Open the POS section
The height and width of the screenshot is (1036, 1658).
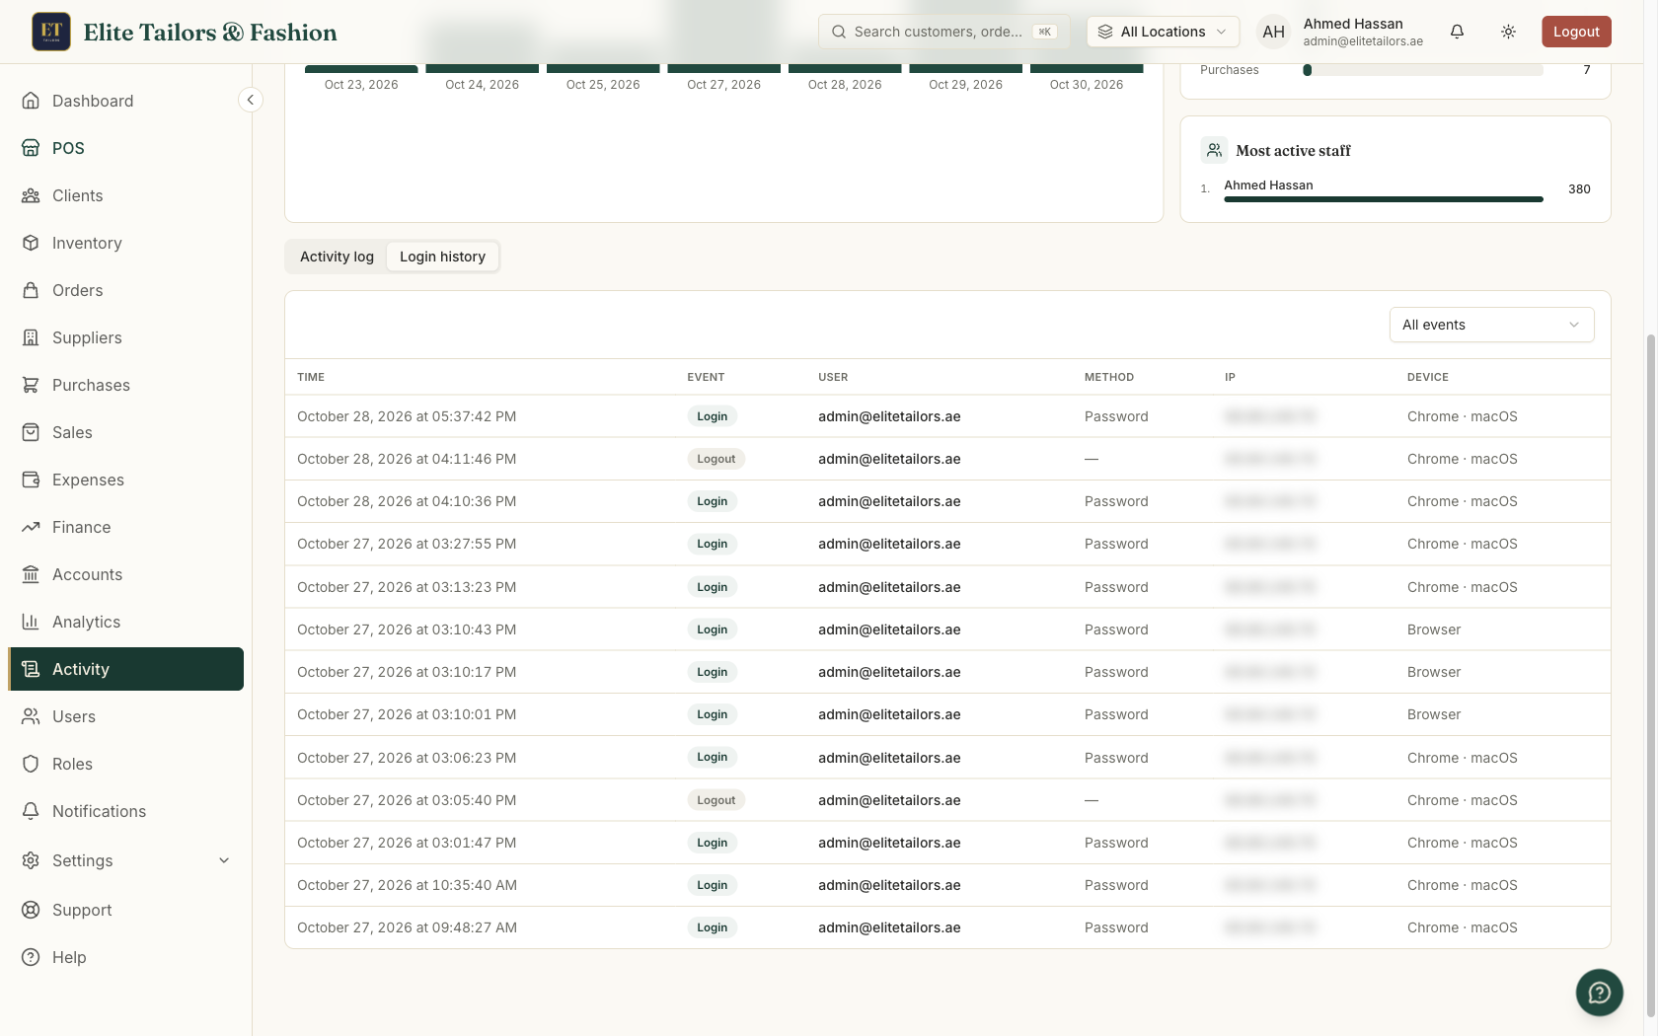point(126,148)
